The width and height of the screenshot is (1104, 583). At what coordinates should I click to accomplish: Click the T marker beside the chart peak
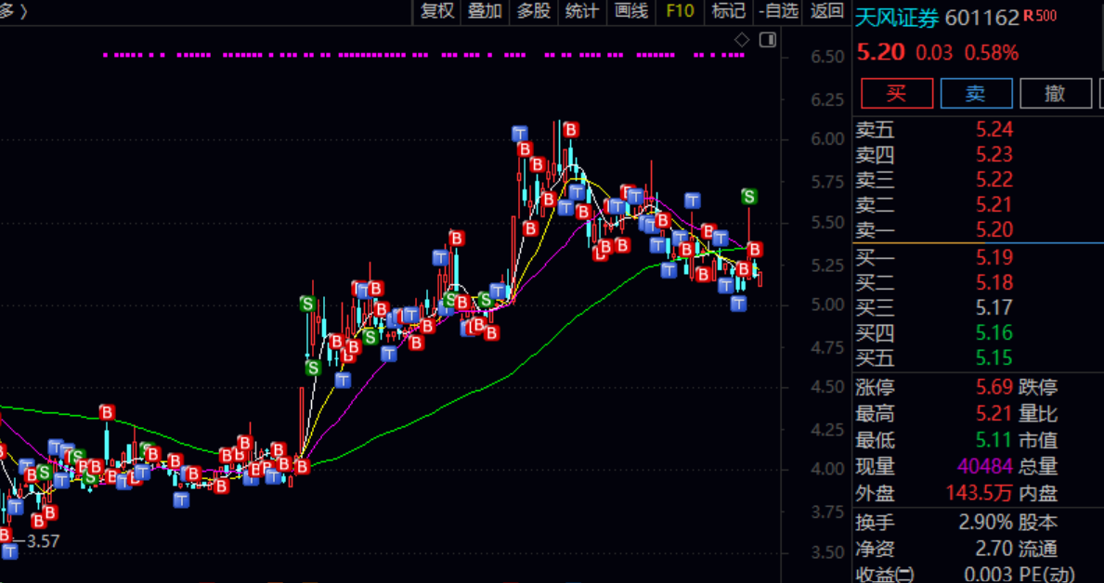pos(520,133)
